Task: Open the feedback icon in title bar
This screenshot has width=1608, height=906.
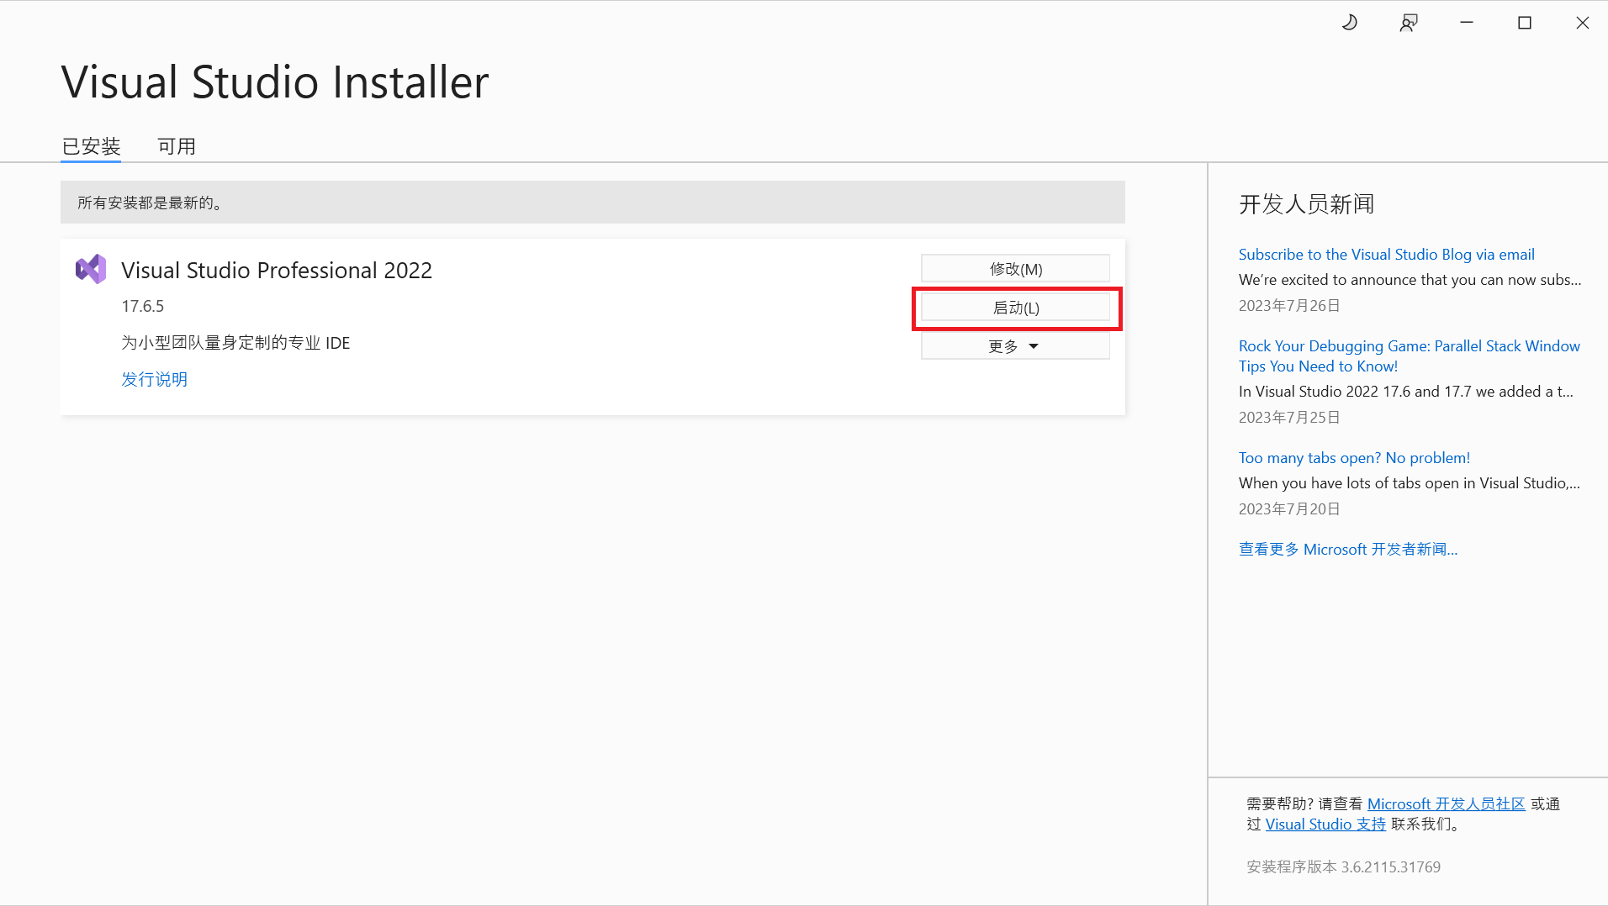Action: 1408,23
